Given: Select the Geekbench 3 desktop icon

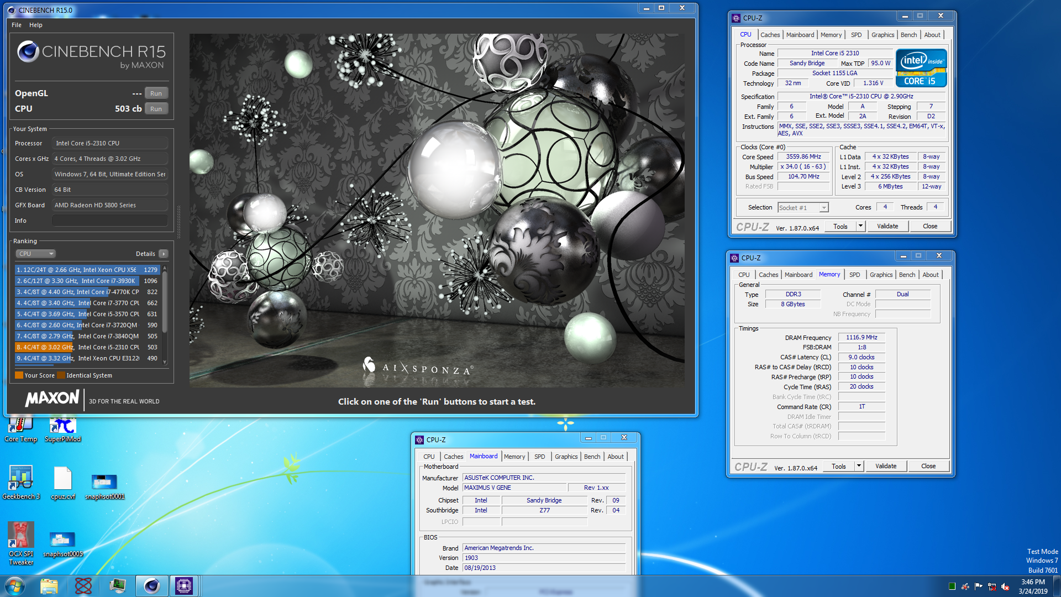Looking at the screenshot, I should pyautogui.click(x=21, y=482).
